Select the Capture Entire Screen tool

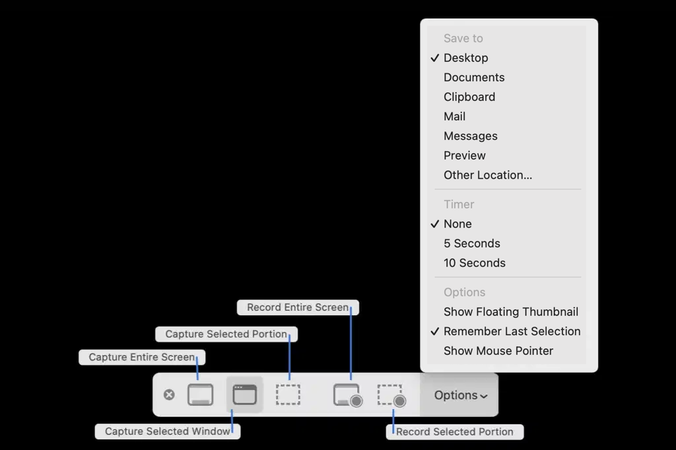click(x=201, y=395)
